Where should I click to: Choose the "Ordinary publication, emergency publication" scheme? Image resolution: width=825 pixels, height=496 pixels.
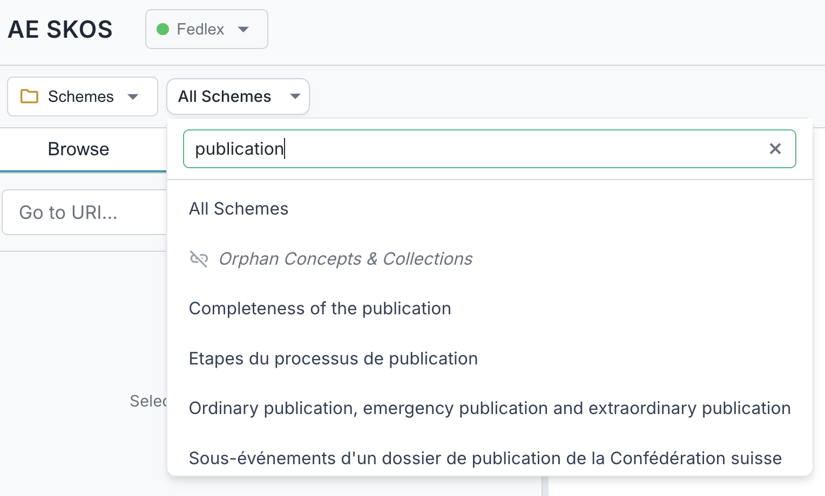coord(489,408)
